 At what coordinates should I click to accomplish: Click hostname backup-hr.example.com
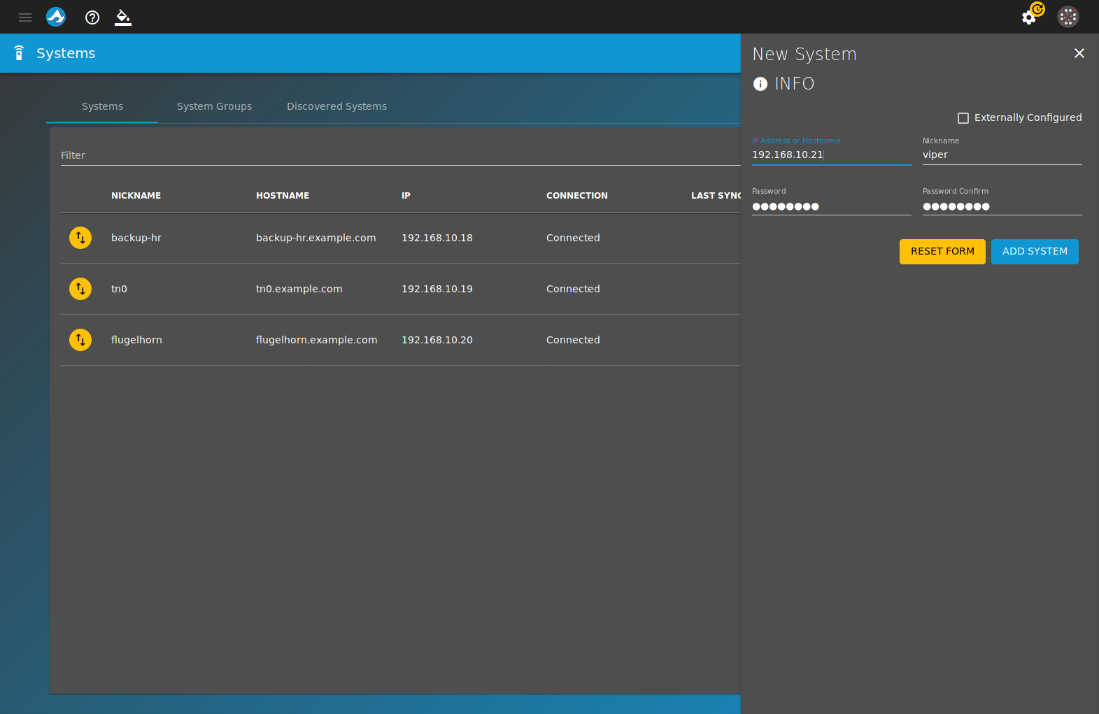pos(316,238)
